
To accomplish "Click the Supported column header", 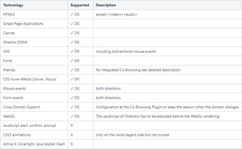I will (80, 5).
